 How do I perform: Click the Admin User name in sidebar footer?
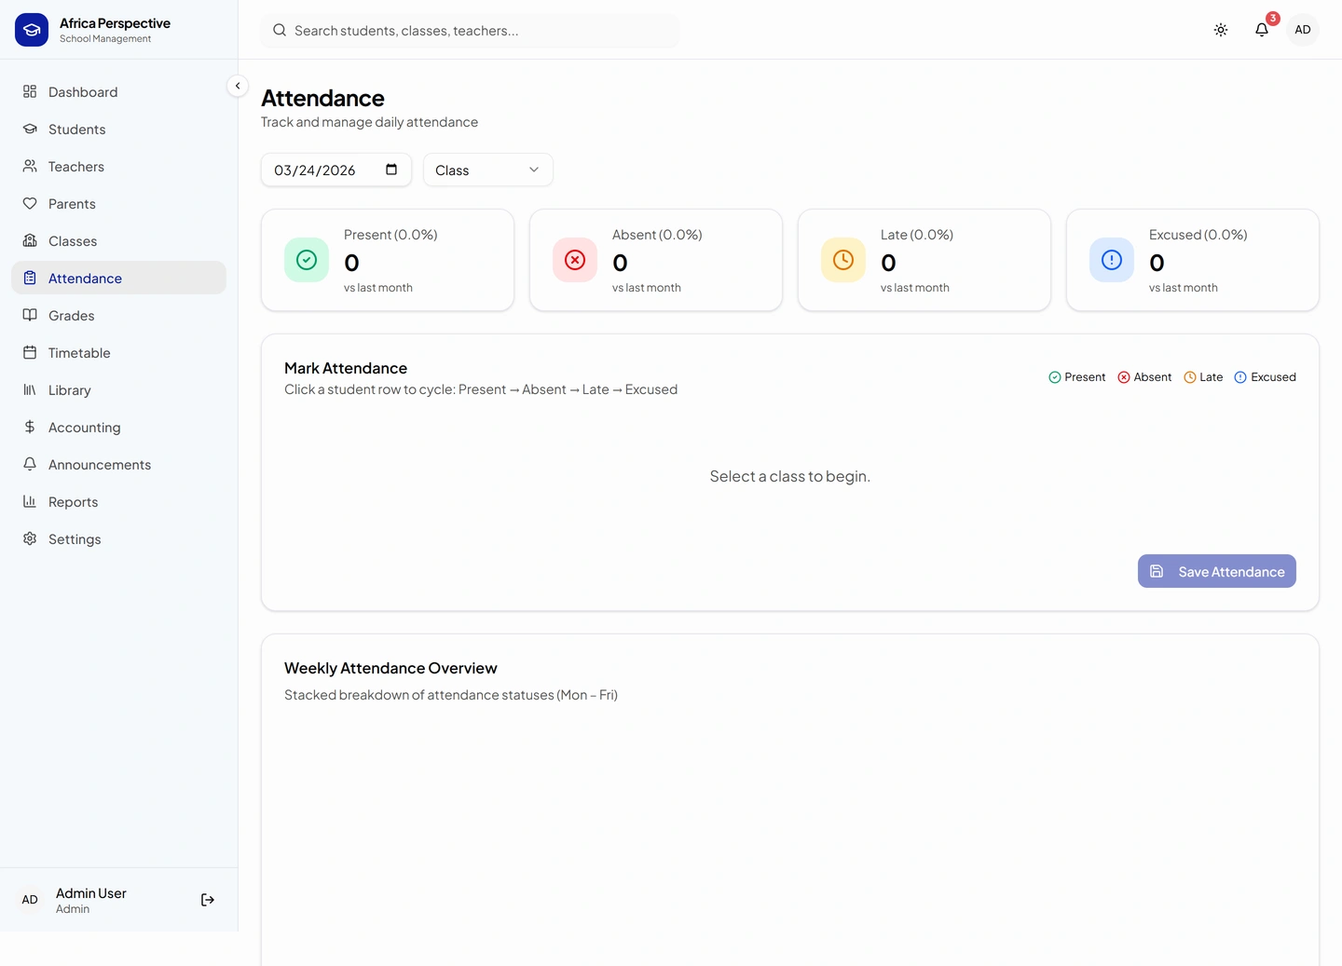click(x=91, y=892)
